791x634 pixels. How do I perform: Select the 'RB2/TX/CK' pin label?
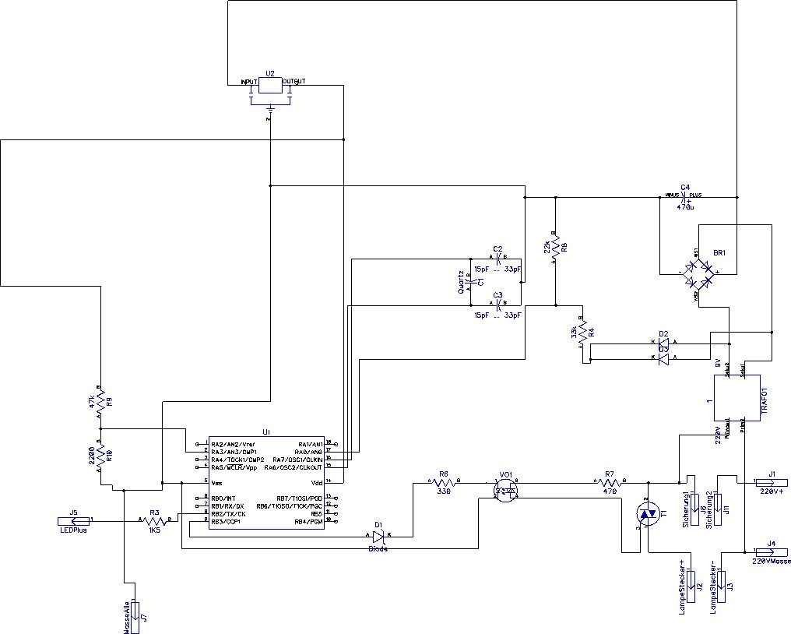[x=229, y=513]
